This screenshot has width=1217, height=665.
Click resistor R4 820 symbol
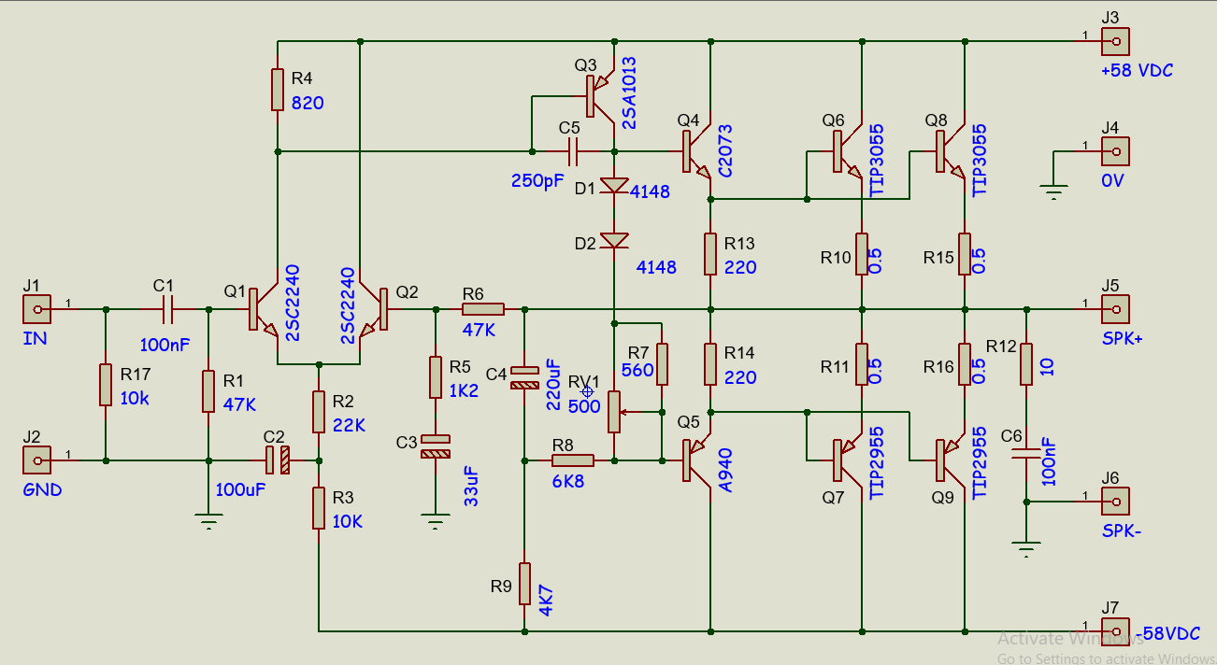278,90
